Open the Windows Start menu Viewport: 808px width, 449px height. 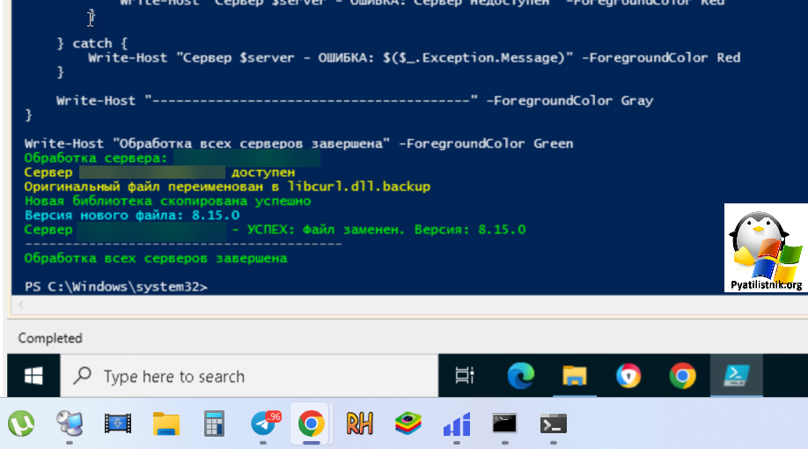(33, 377)
